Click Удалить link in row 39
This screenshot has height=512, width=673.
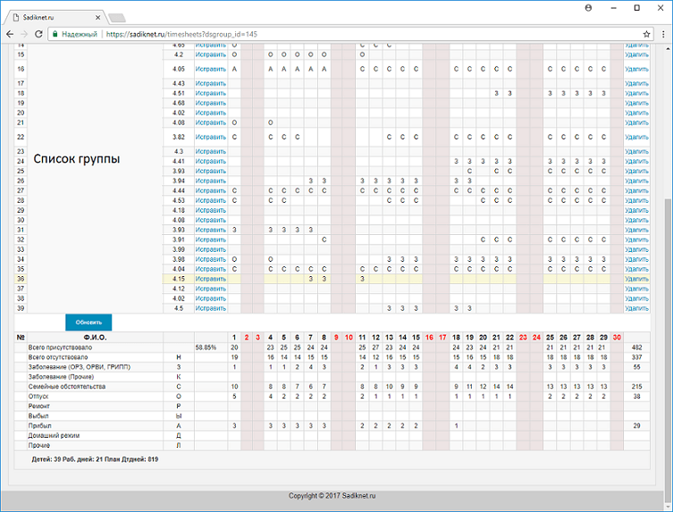[x=636, y=308]
